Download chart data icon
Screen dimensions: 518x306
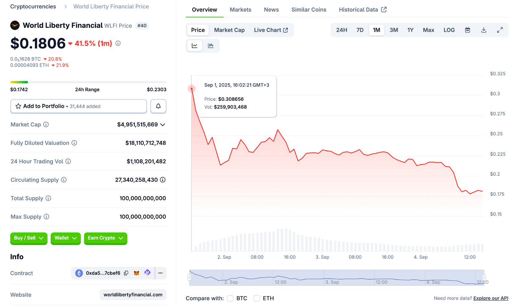click(x=484, y=30)
